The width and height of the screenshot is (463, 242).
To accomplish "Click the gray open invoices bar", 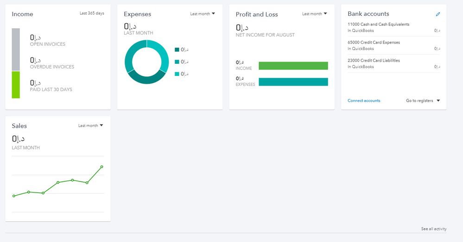I will click(16, 50).
